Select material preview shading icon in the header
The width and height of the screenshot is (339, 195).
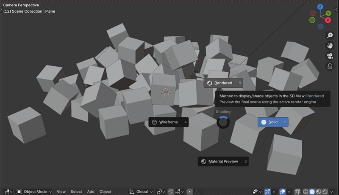pyautogui.click(x=319, y=192)
